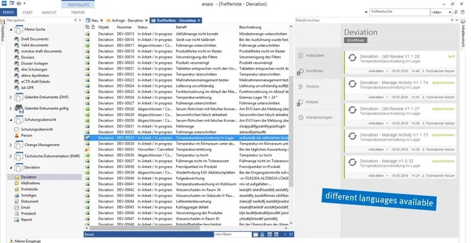Select aktive Apotheken saved search
471x243 pixels.
coord(35,75)
